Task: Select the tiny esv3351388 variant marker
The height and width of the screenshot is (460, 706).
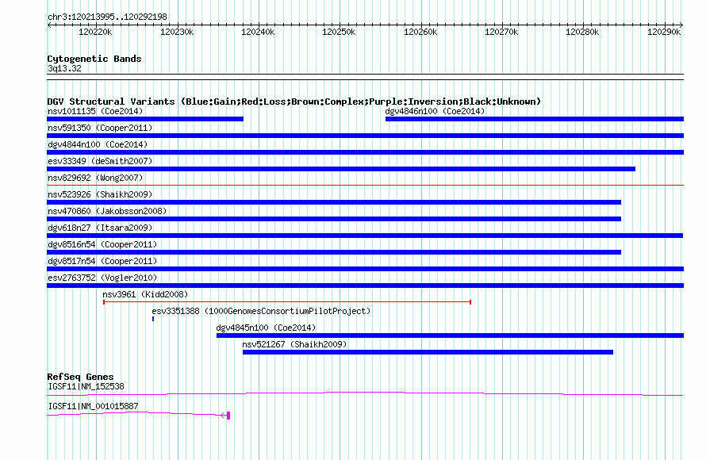Action: point(153,319)
